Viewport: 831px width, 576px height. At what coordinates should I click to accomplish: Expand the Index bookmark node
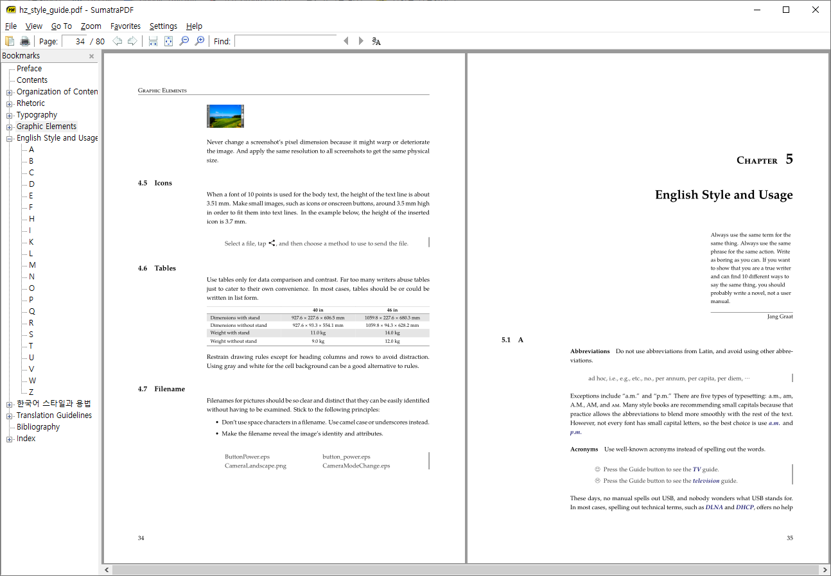coord(10,439)
